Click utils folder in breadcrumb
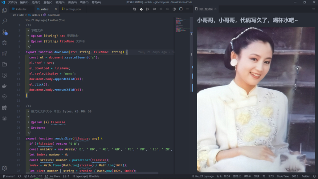318x179 pixels. pos(22,15)
